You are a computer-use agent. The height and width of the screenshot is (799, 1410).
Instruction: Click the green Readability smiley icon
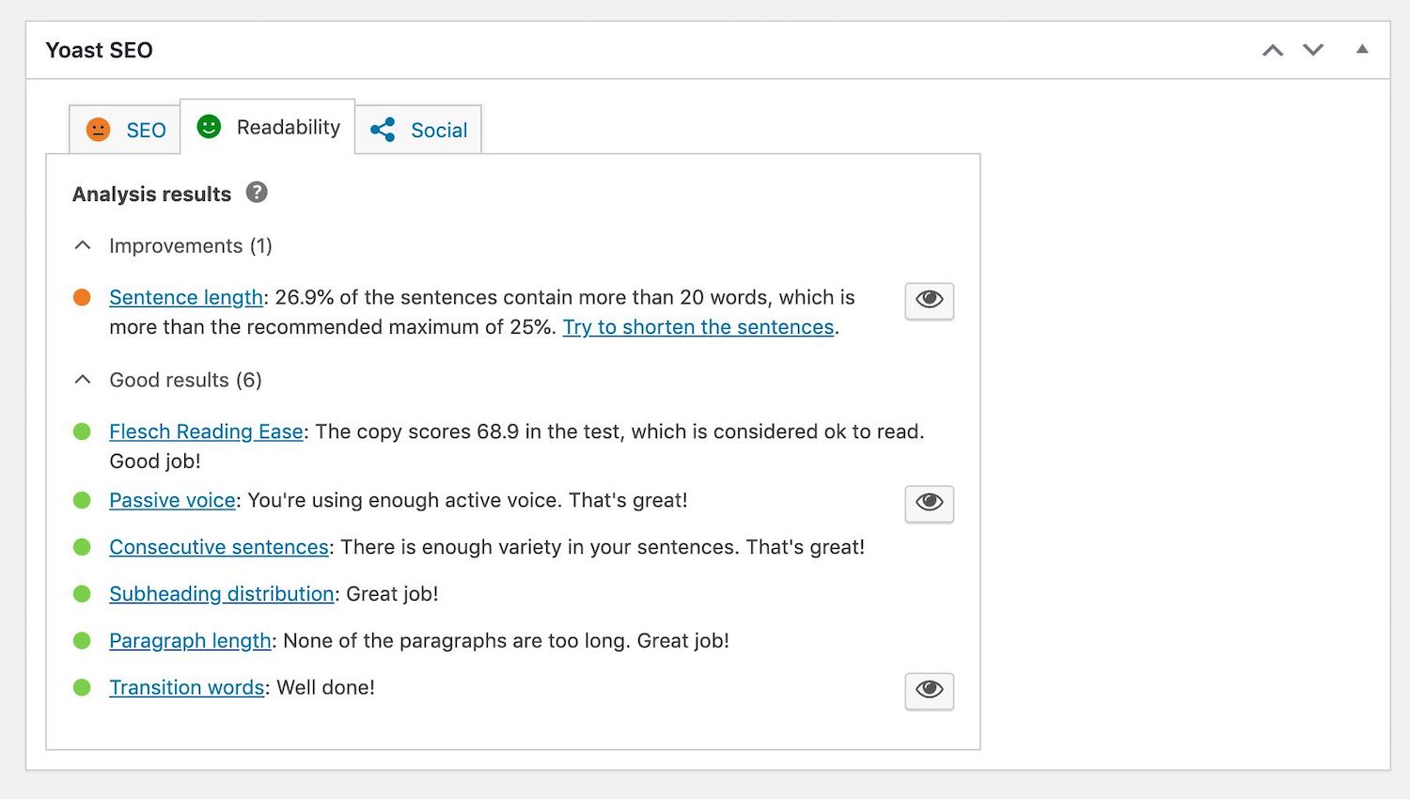tap(209, 127)
